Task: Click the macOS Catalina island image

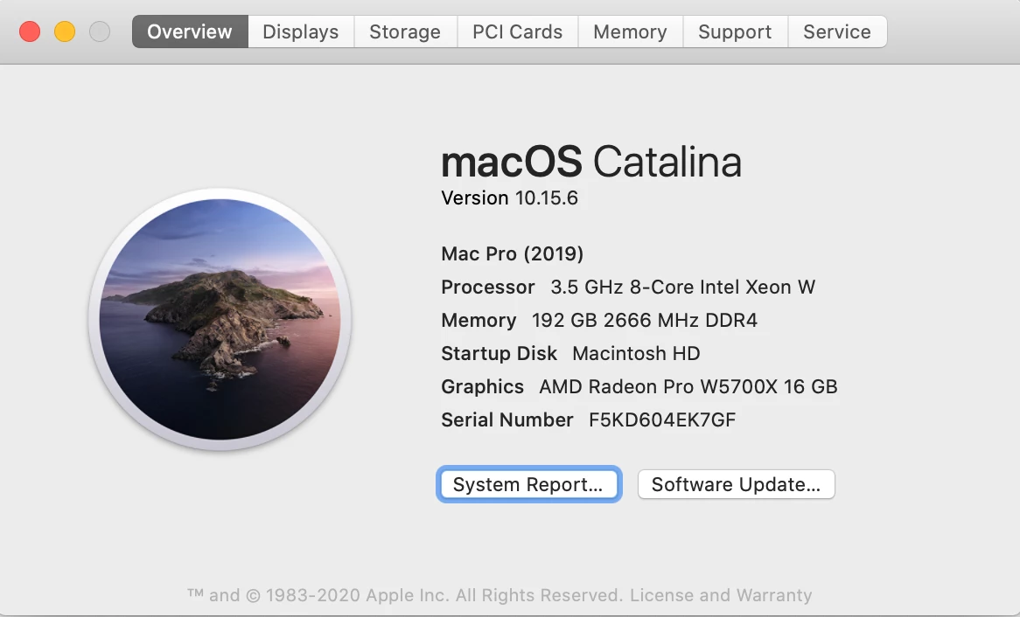Action: click(x=220, y=319)
